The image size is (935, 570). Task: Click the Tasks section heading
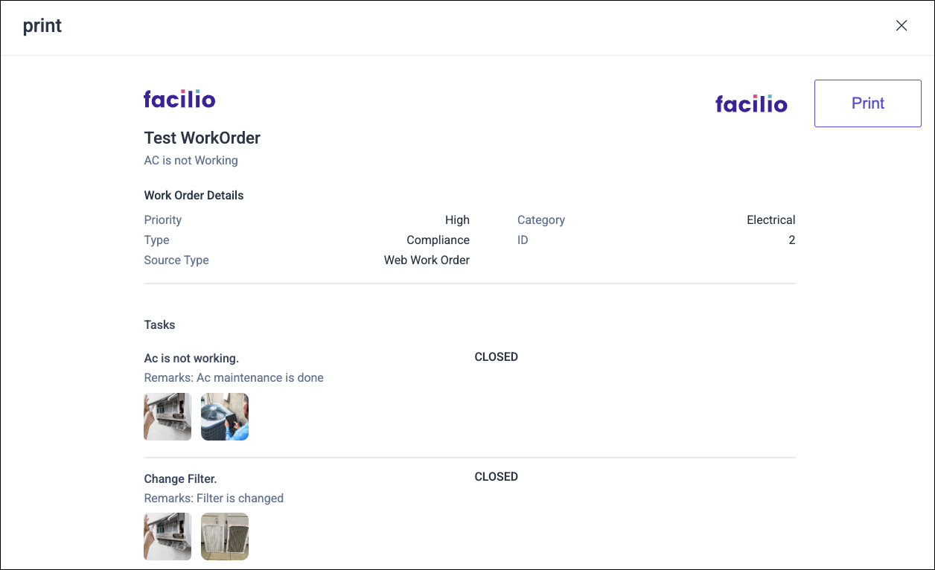[159, 325]
